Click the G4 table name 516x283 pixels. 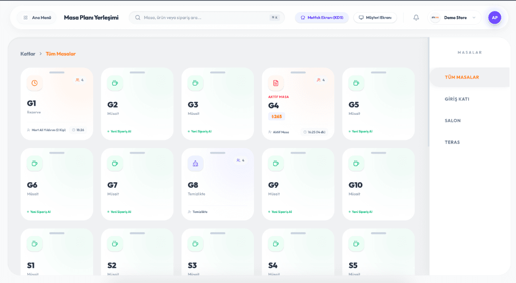click(x=274, y=106)
